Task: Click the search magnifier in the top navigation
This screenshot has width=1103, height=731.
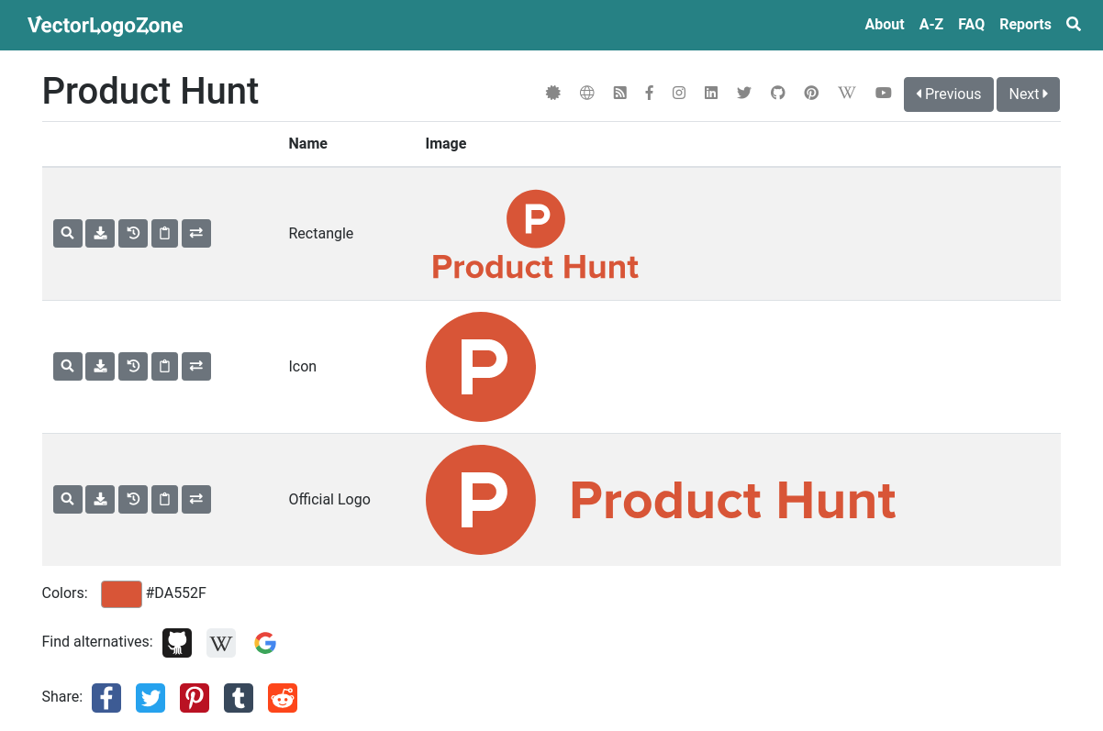Action: (x=1074, y=25)
